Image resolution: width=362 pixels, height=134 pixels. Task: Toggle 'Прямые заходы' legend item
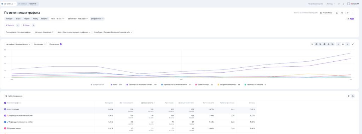[204, 85]
